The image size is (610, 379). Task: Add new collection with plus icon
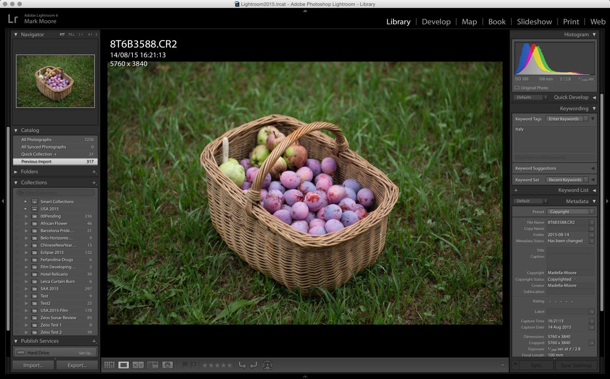pyautogui.click(x=94, y=183)
